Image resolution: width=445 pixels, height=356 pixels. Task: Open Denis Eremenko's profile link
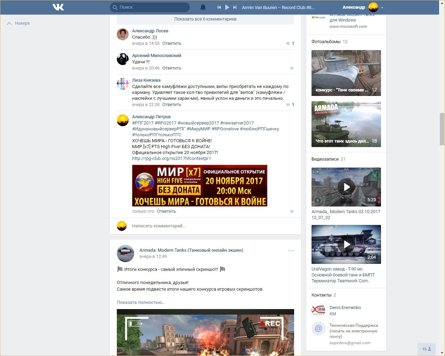[345, 308]
